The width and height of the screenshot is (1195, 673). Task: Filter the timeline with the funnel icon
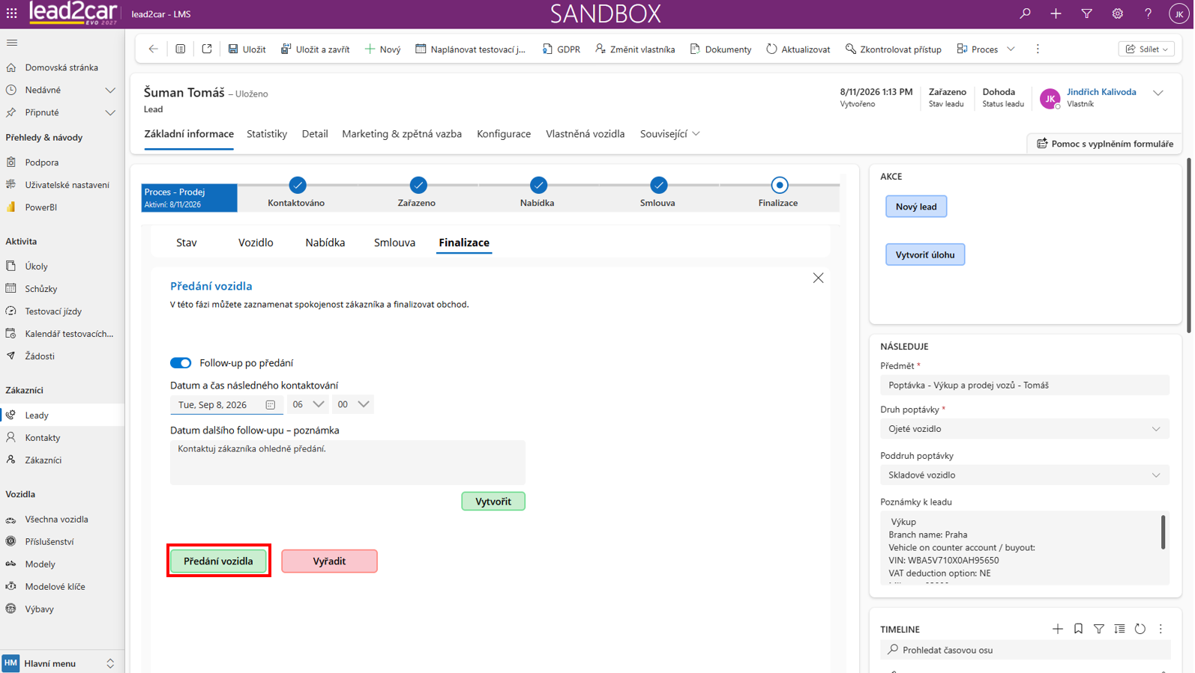click(x=1099, y=629)
